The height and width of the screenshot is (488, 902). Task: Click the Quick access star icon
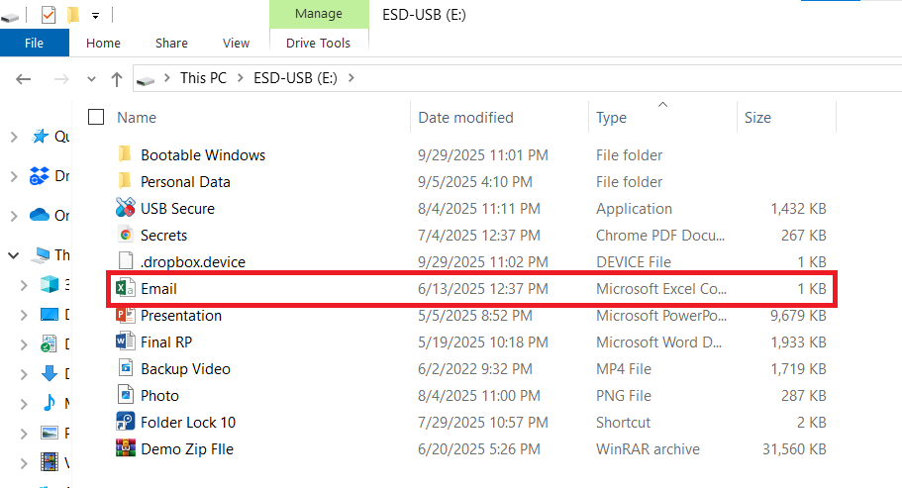tap(41, 137)
